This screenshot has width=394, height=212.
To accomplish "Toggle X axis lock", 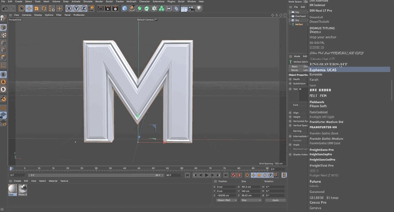I will (x=69, y=8).
